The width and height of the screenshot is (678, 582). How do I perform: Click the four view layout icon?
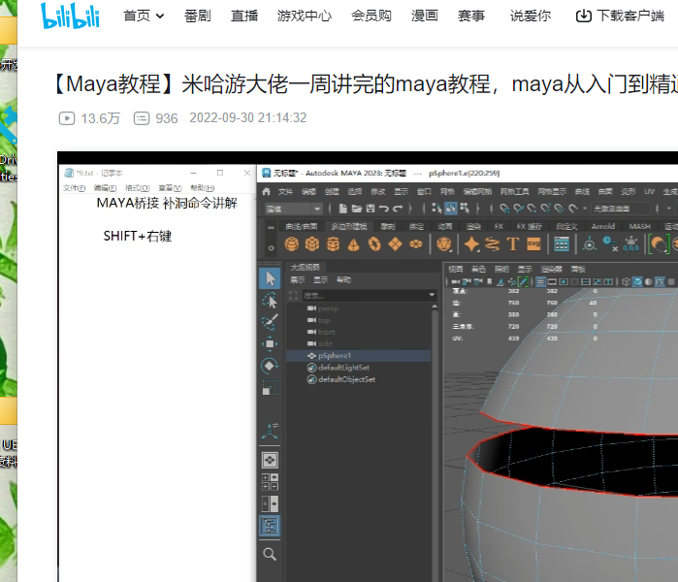(270, 482)
